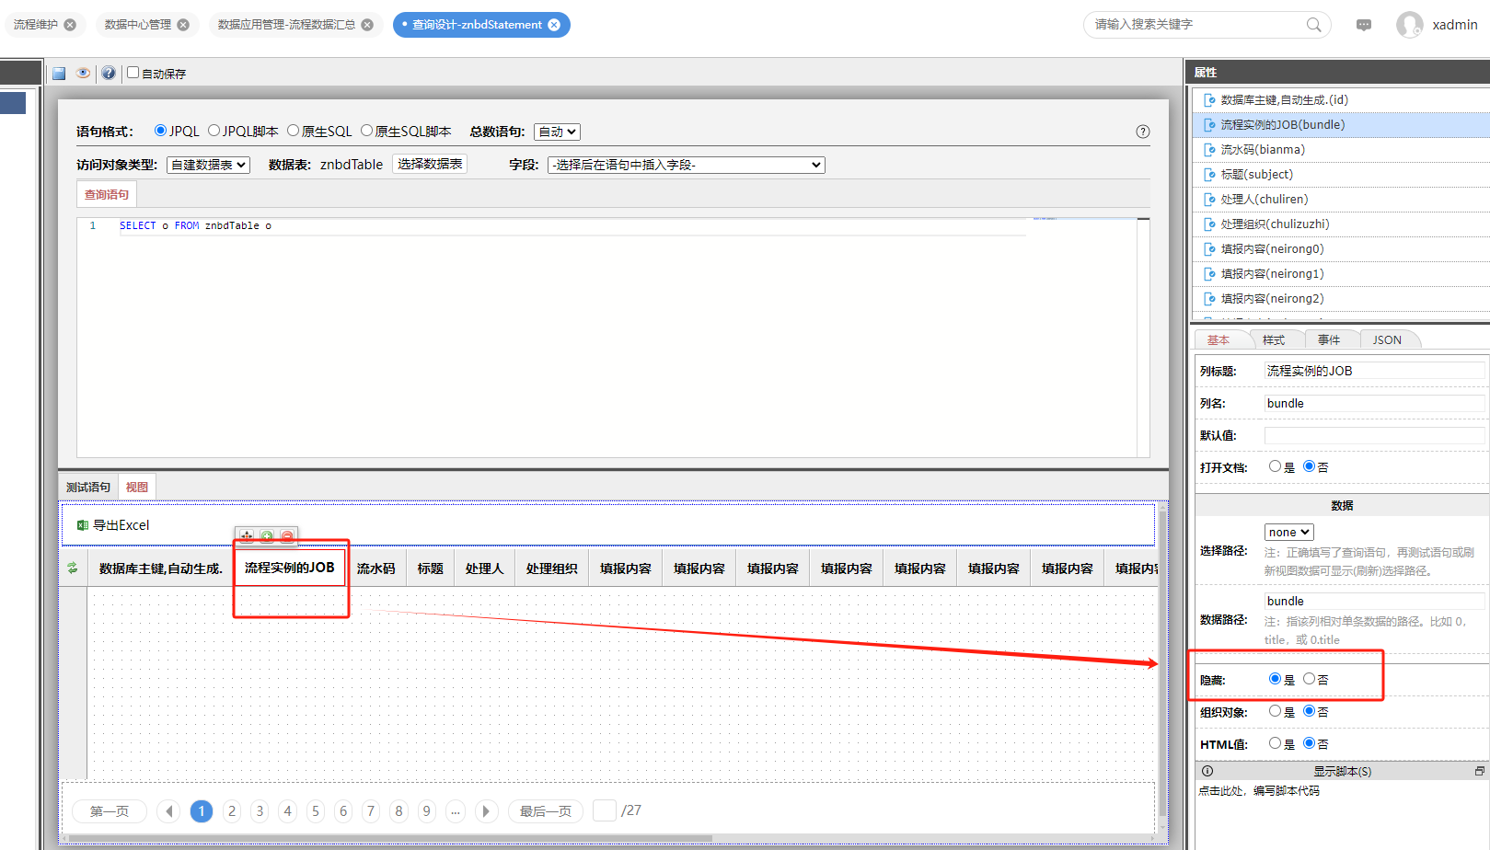The height and width of the screenshot is (850, 1490).
Task: Click the green refresh icon in table header
Action: (x=73, y=569)
